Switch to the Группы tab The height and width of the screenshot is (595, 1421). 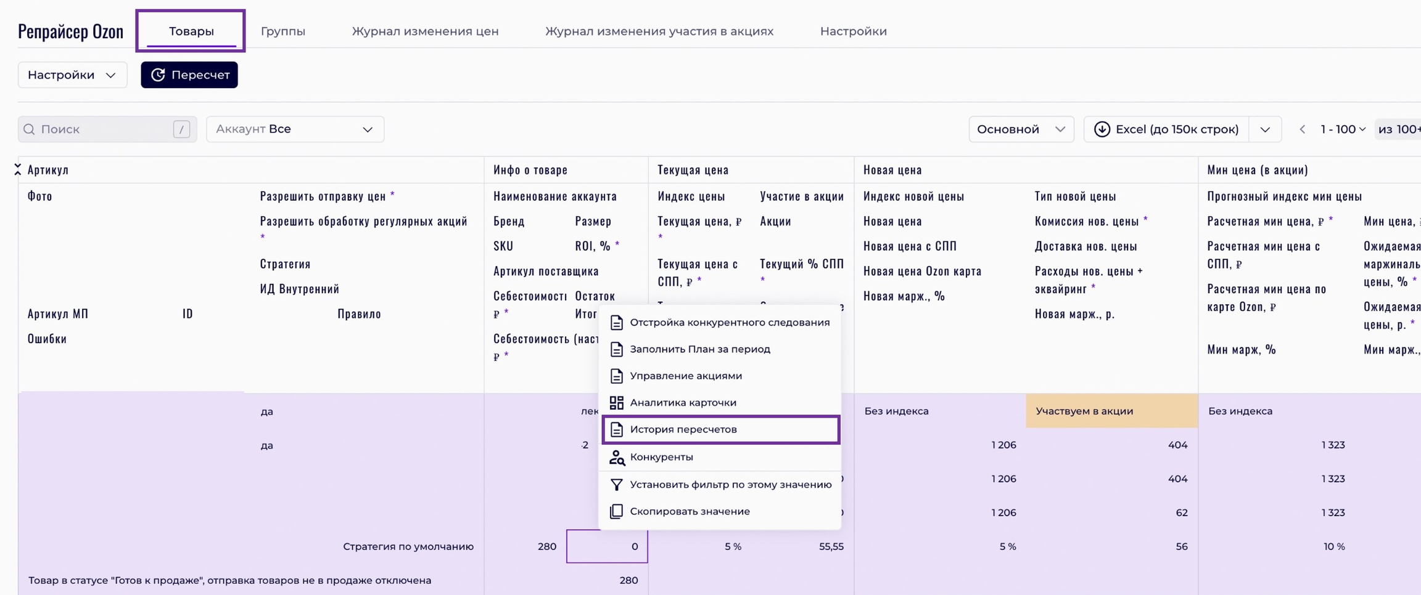282,31
